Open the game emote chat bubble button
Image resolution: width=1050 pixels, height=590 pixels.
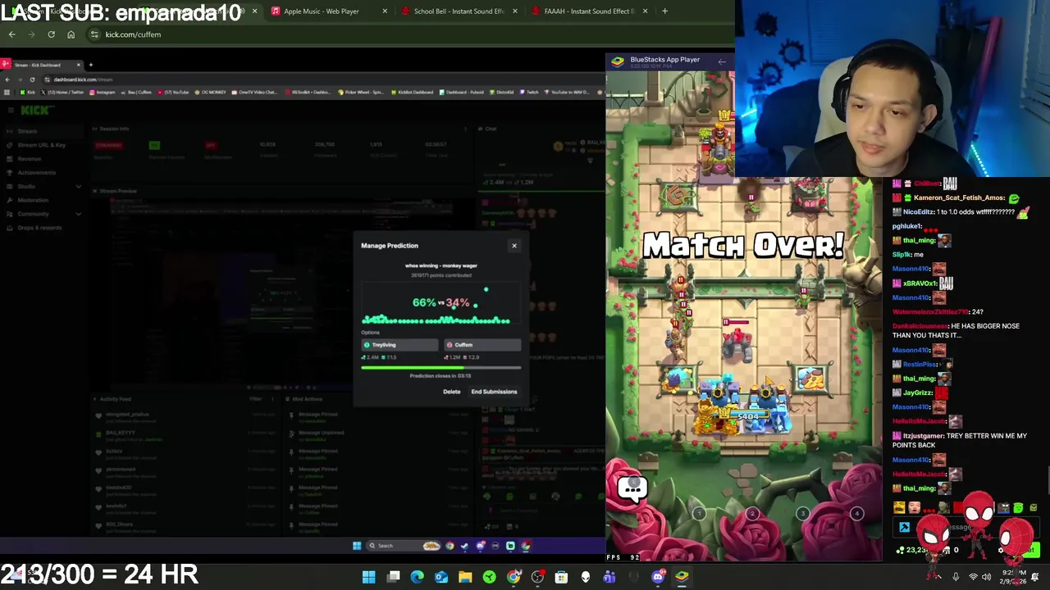tap(632, 489)
